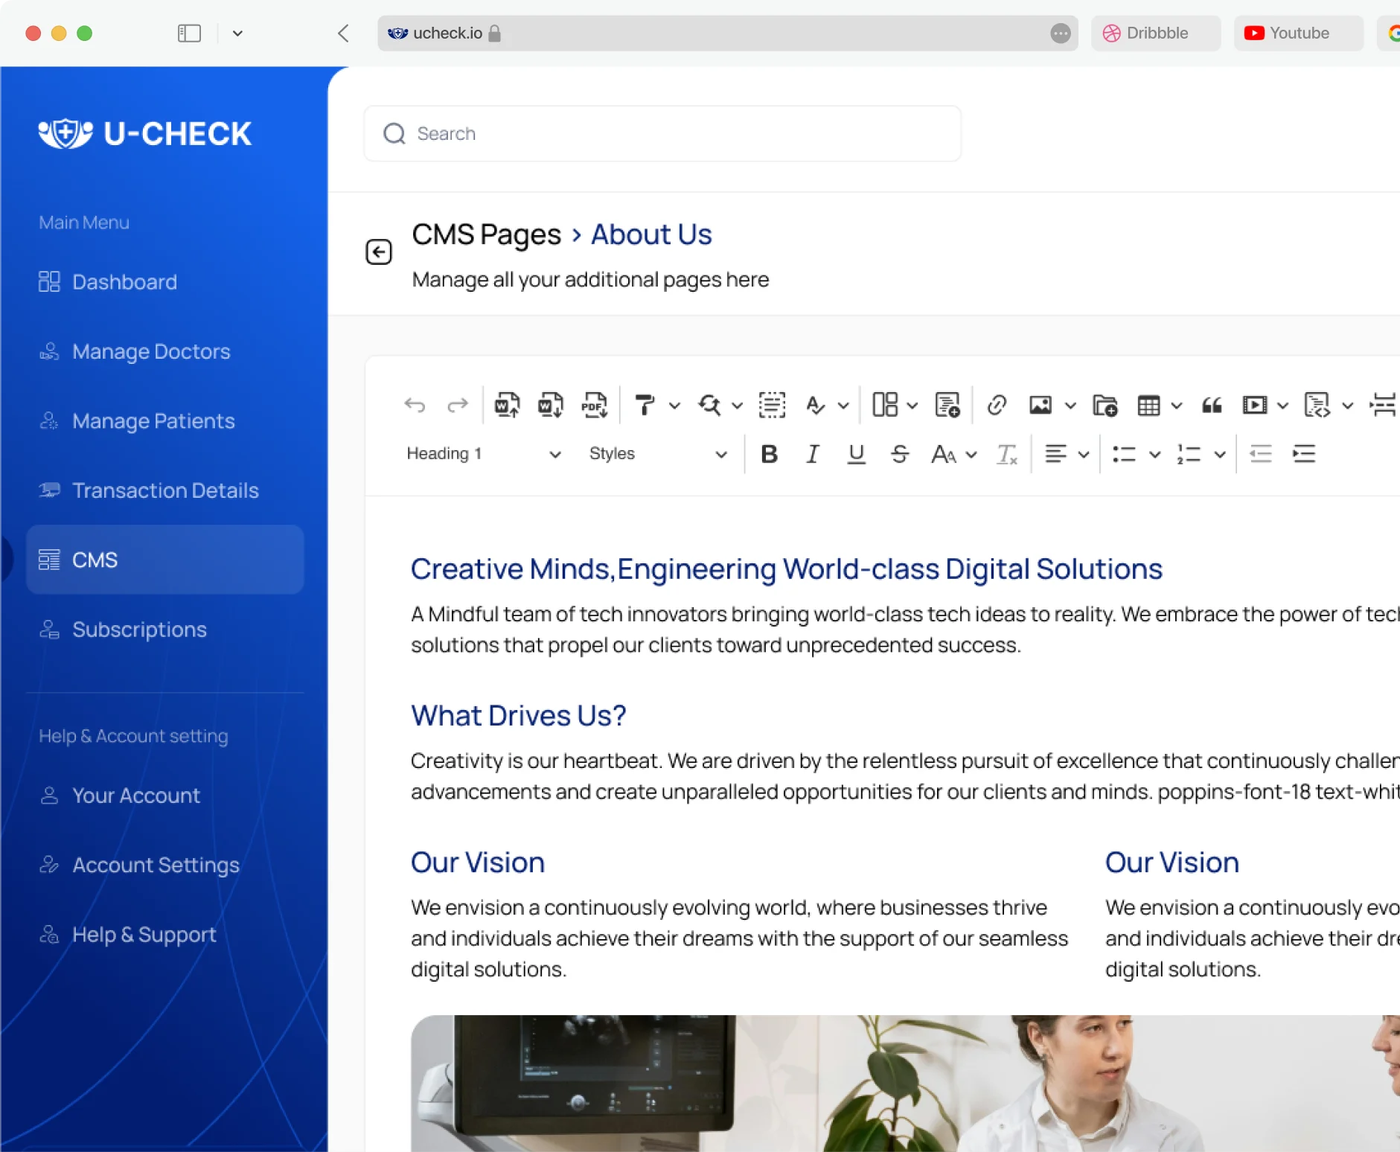Toggle italic formatting
The height and width of the screenshot is (1152, 1400).
tap(813, 454)
